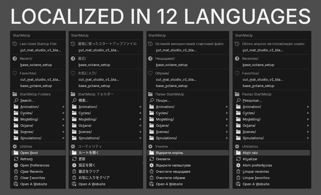Image resolution: width=321 pixels, height=195 pixels.
Task: Click globe icon in English menu's Open A Website
Action: 16,184
